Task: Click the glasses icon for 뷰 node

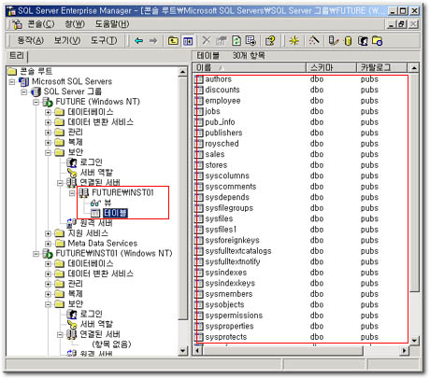Action: [95, 204]
